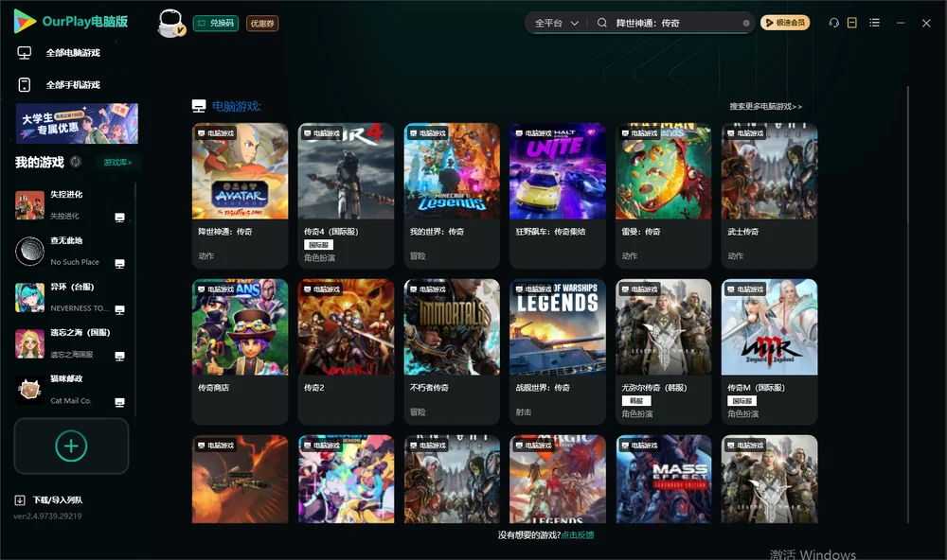The image size is (947, 560).
Task: Click the yellow square icon beside the headset
Action: [x=852, y=23]
